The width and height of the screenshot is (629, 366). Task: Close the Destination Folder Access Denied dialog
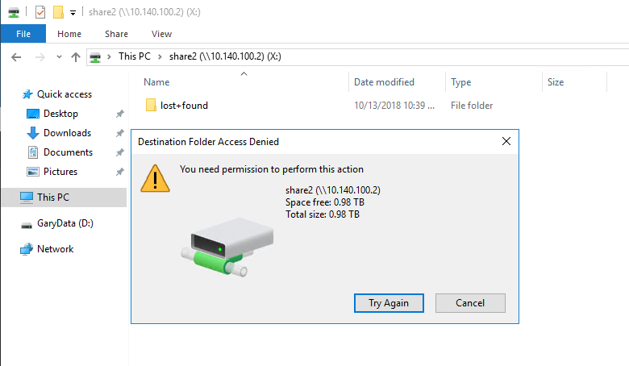(506, 141)
